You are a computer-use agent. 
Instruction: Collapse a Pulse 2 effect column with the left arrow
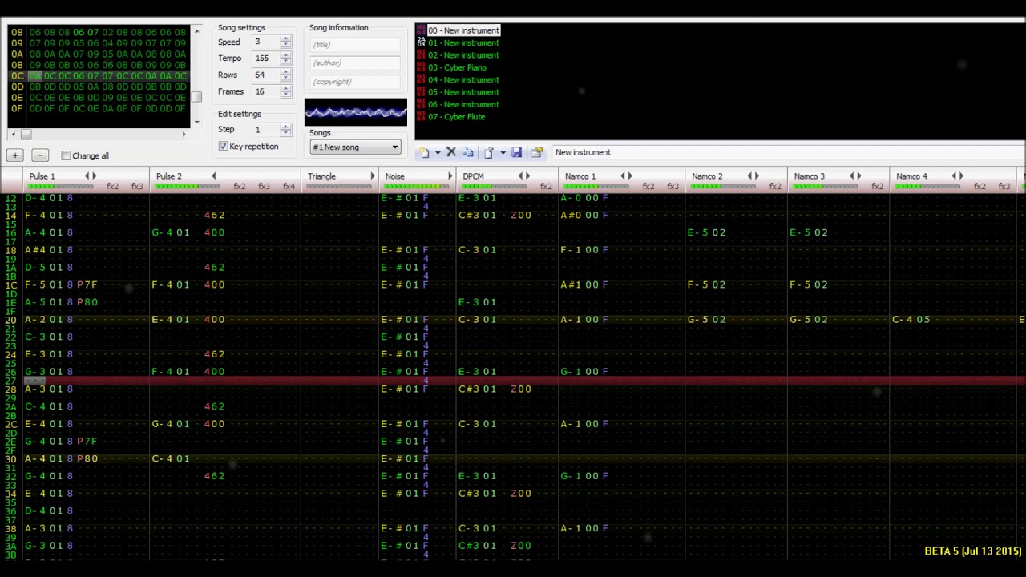213,176
